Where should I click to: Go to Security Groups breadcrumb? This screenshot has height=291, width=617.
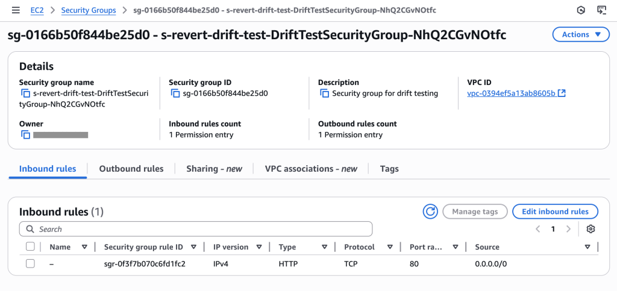point(89,10)
